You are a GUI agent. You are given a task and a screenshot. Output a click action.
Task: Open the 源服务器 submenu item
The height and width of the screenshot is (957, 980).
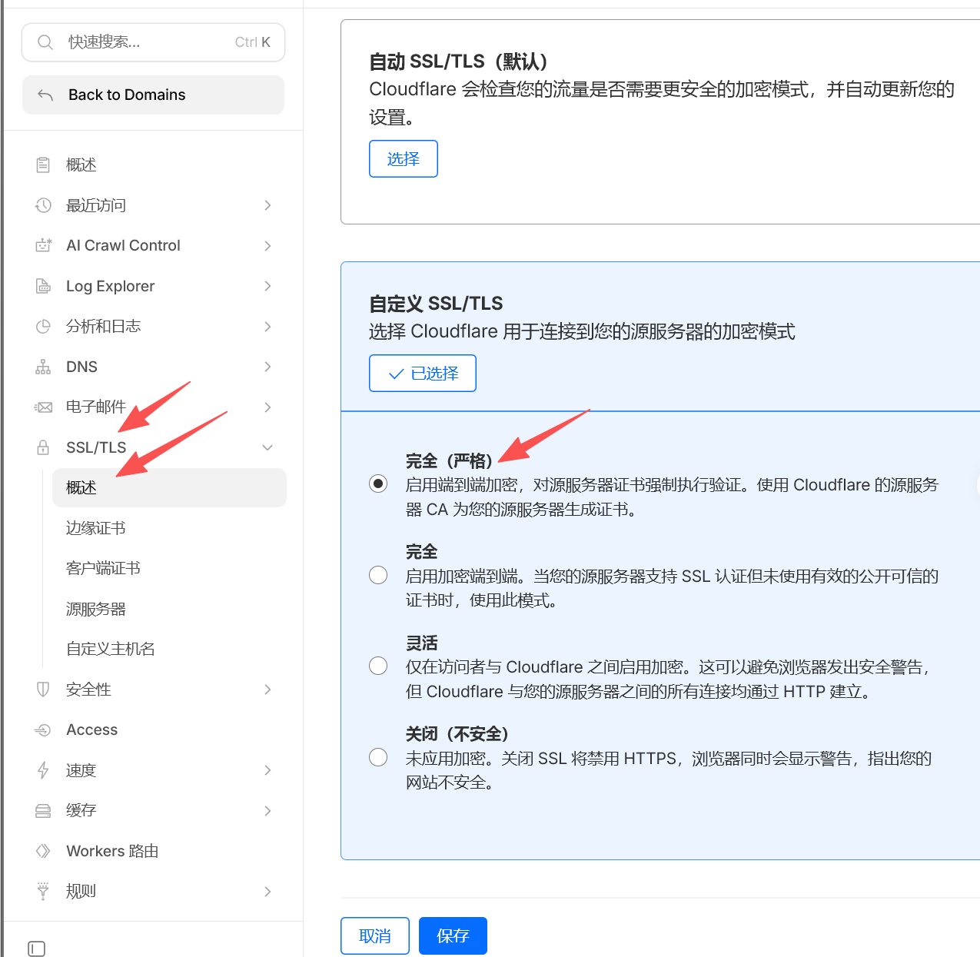[x=96, y=609]
